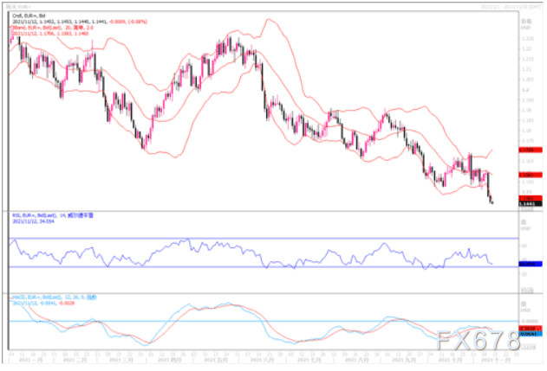Click the '2021 三月' time axis label
This screenshot has width=547, height=371.
click(x=121, y=360)
